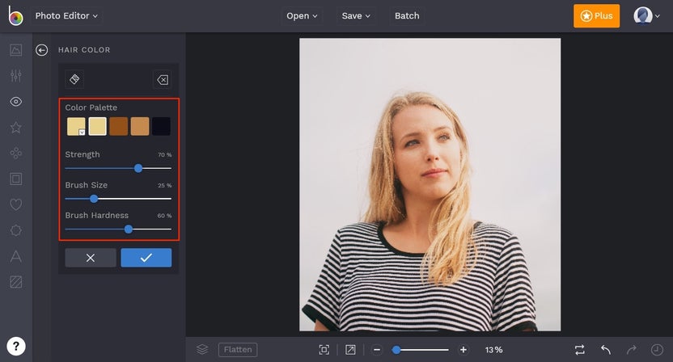Open the Text tool sidebar icon
This screenshot has height=362, width=673.
click(16, 256)
